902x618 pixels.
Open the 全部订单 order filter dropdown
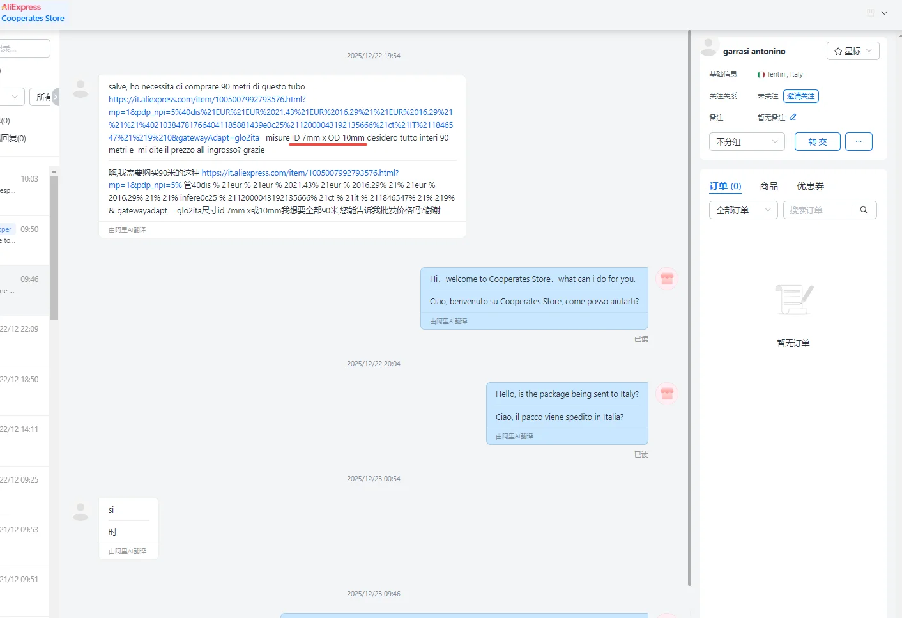pos(744,210)
